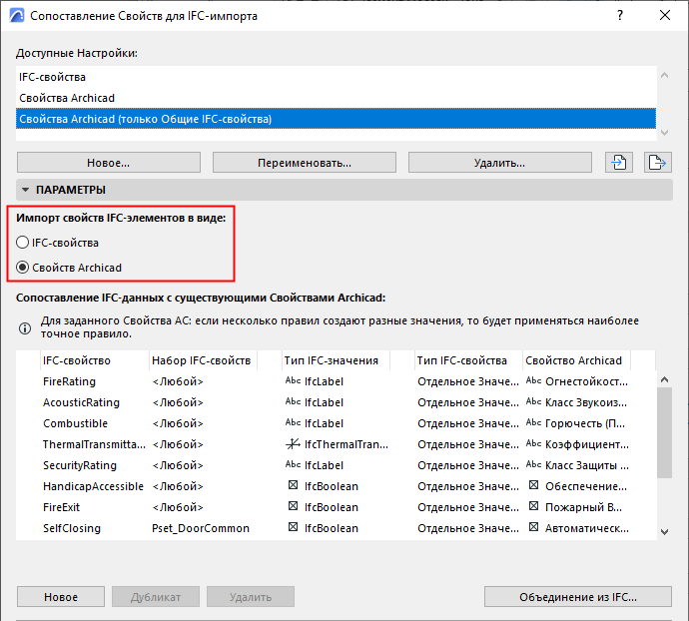Collapse the ПАРАМЕТРЫ section
This screenshot has width=689, height=621.
(25, 190)
